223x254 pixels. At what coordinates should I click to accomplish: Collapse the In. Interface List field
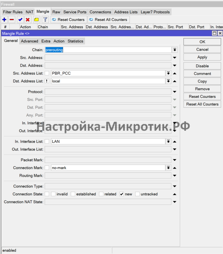[x=175, y=142]
